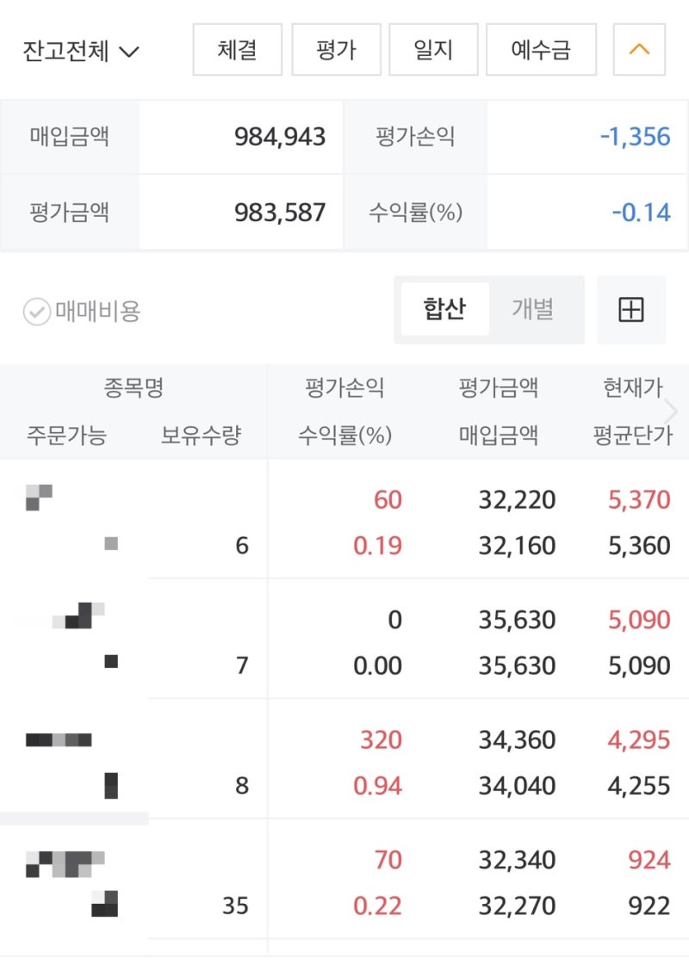Open the 잔고전체 account dropdown

[x=81, y=51]
